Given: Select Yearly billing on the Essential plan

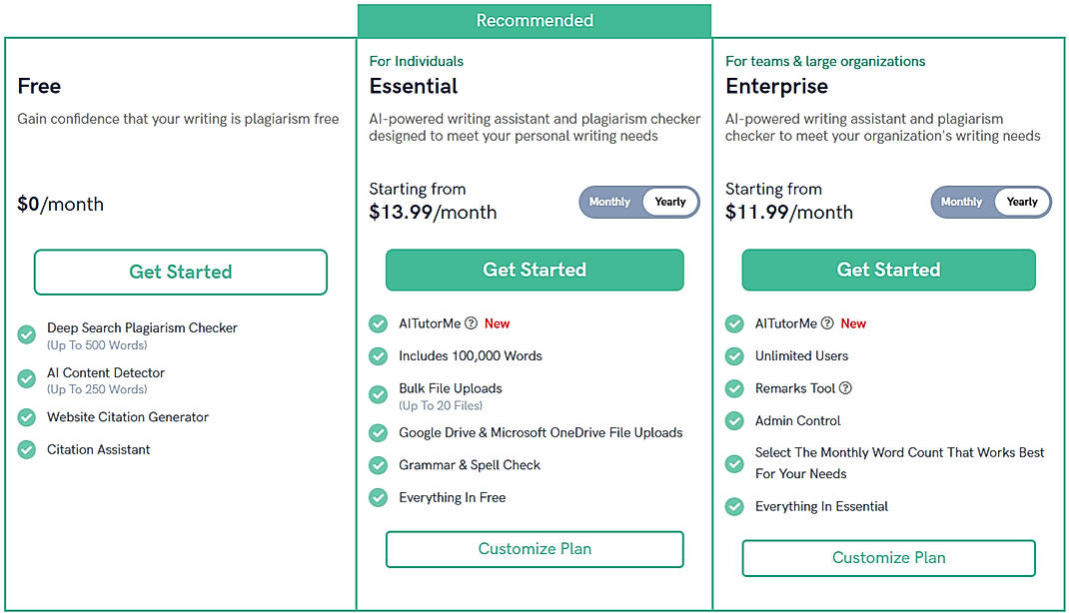Looking at the screenshot, I should pyautogui.click(x=669, y=202).
